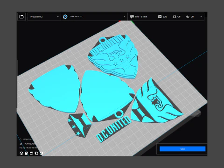Switch to right side view cube icon
Screen dimensions: 224x168
pos(42,154)
